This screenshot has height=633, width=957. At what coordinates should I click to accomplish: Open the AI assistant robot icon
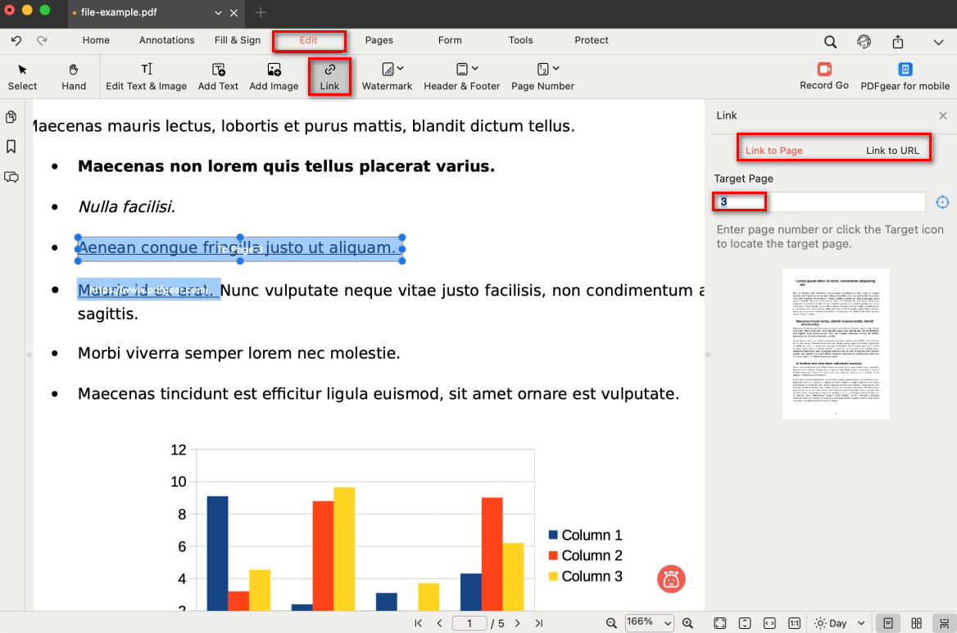[x=671, y=579]
